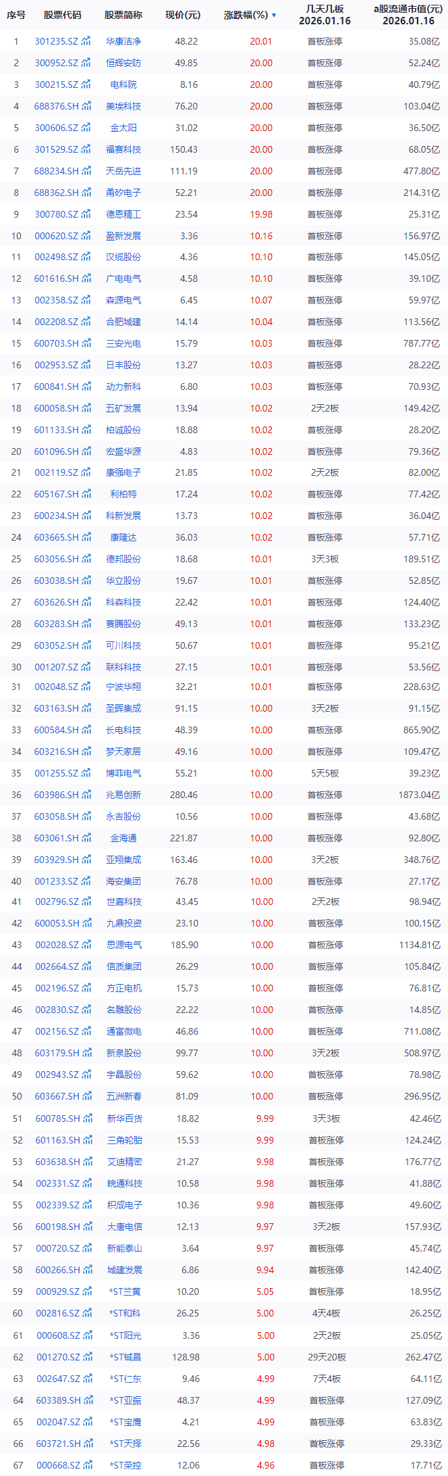
Task: Click the chart icon next to 002028.SZ
Action: (87, 945)
